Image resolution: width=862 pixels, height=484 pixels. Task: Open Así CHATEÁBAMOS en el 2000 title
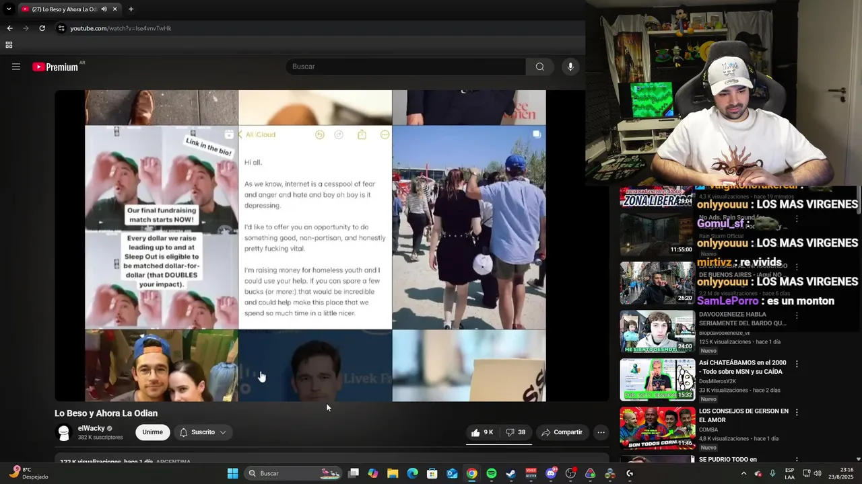pos(742,367)
